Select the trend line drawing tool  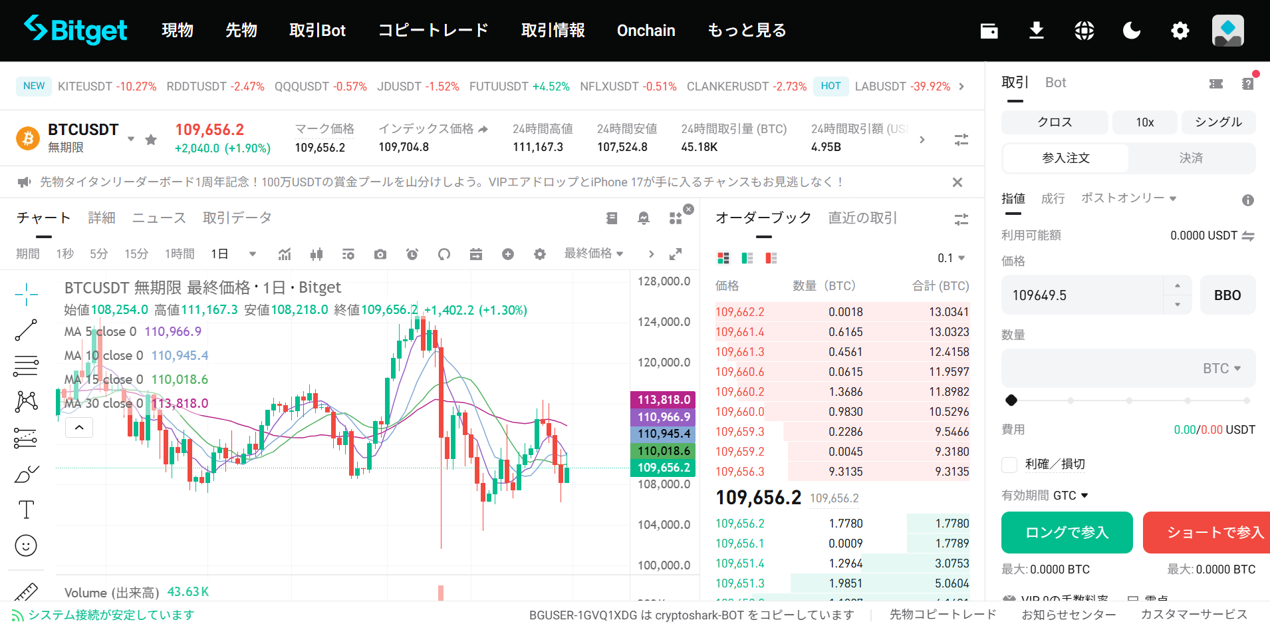coord(26,330)
